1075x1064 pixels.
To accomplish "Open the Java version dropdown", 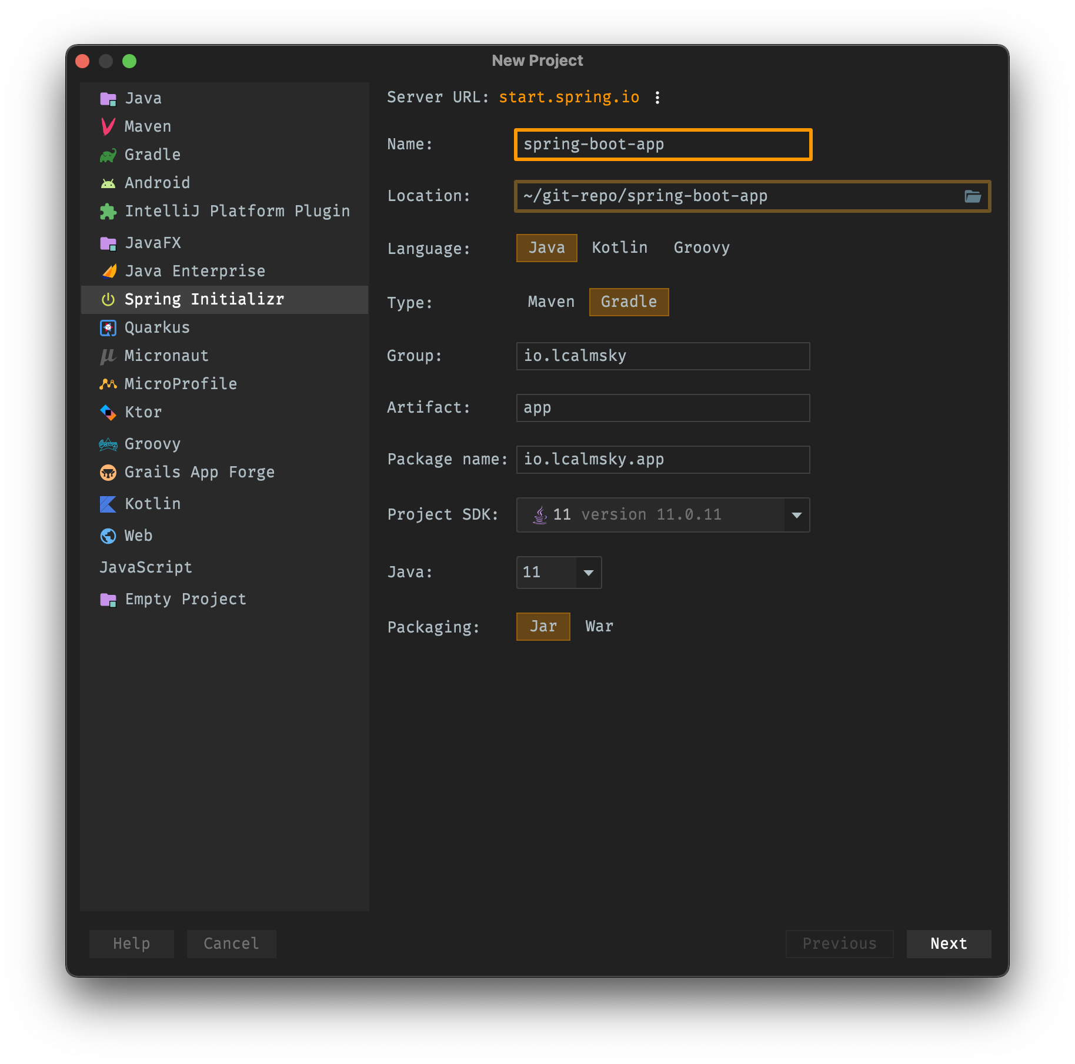I will 559,573.
